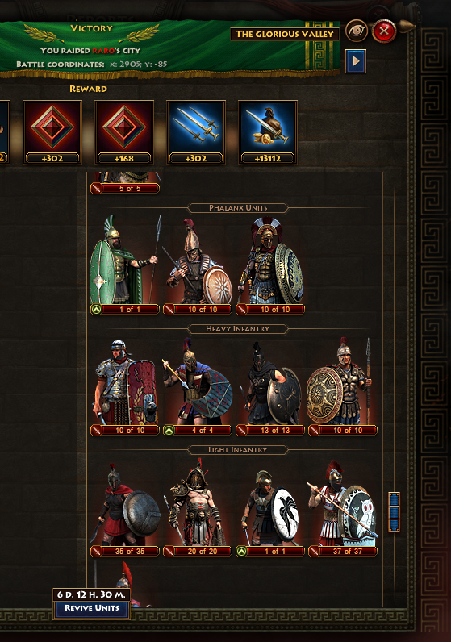
Task: Click the blue play arrow button
Action: coord(356,61)
